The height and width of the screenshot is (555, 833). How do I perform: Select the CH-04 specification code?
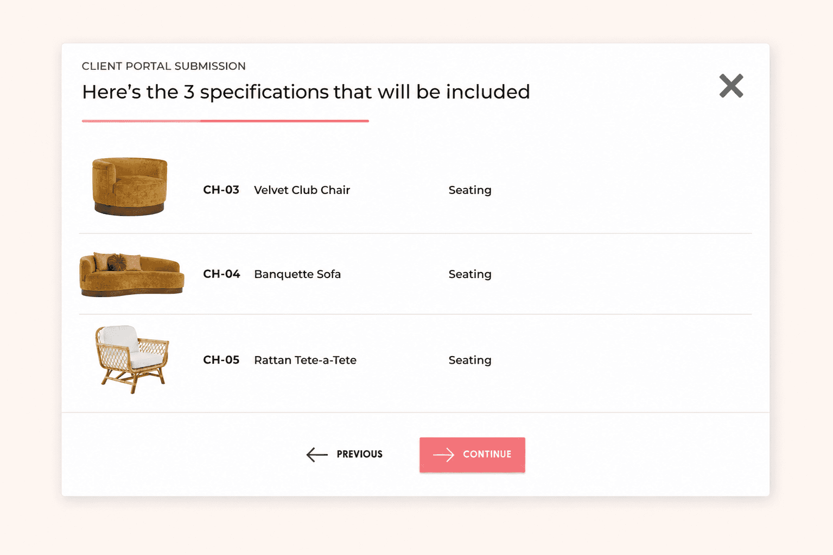(221, 274)
